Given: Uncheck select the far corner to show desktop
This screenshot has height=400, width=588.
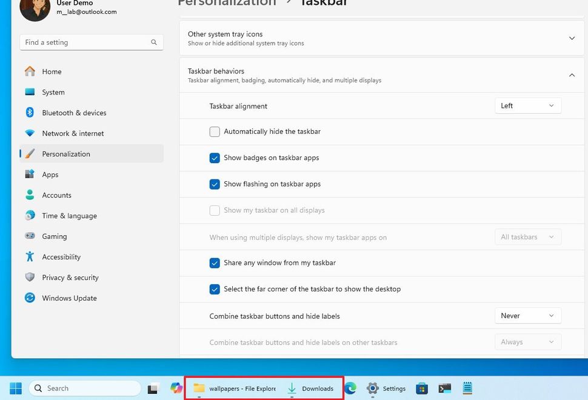Looking at the screenshot, I should point(215,289).
